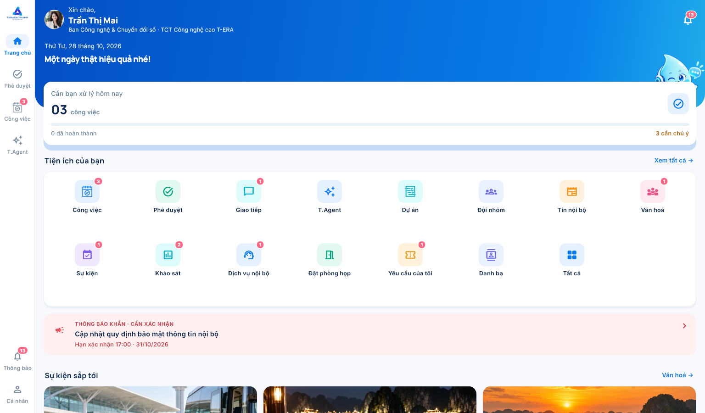Click the company logo in sidebar
The height and width of the screenshot is (413, 705).
tap(17, 13)
